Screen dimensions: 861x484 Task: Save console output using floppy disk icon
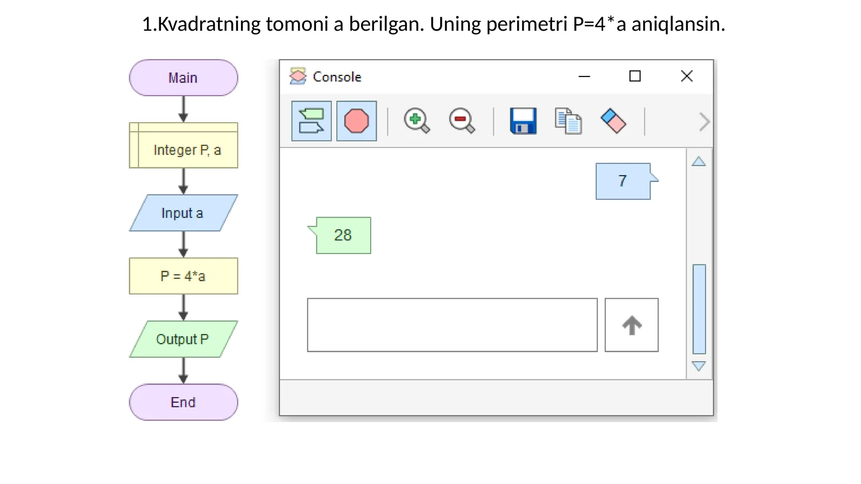pos(521,121)
